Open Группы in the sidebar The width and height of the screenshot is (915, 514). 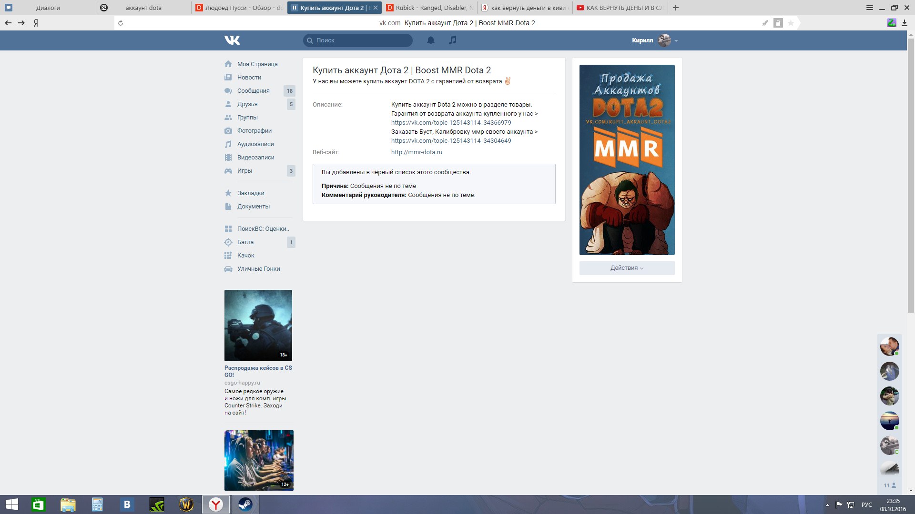pyautogui.click(x=247, y=118)
